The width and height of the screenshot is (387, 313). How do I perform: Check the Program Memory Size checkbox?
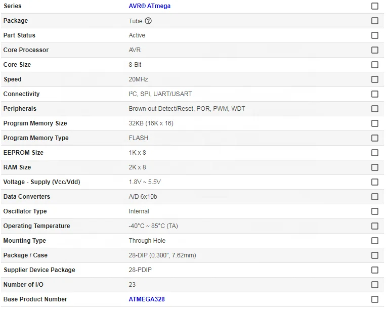click(375, 123)
